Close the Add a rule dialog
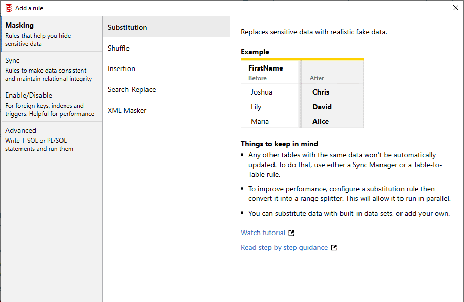The image size is (464, 302). (456, 8)
